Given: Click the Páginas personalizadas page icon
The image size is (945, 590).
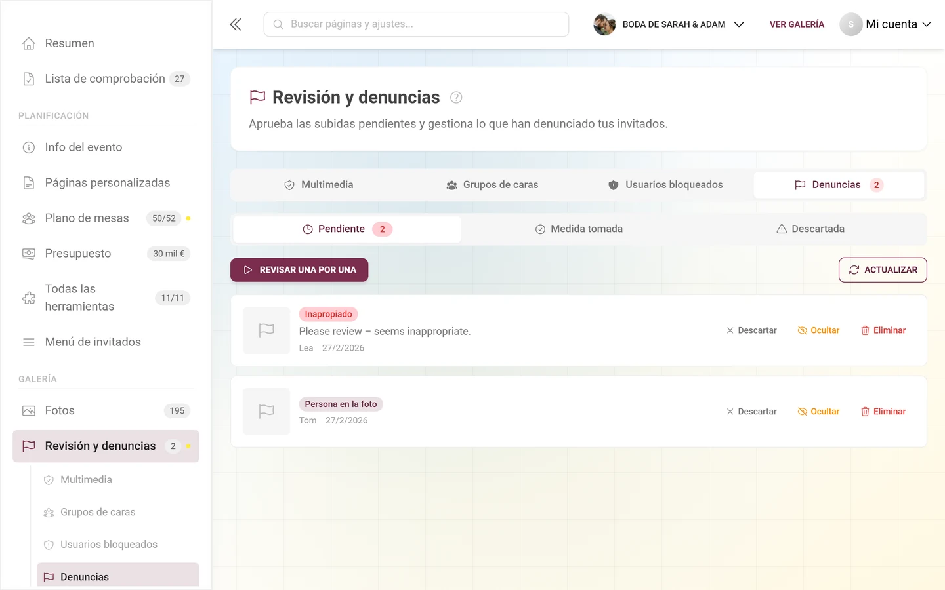Looking at the screenshot, I should [x=29, y=183].
